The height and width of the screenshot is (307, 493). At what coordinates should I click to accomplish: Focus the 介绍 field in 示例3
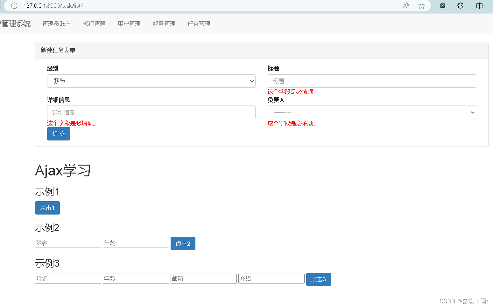point(271,278)
